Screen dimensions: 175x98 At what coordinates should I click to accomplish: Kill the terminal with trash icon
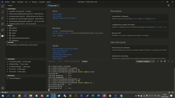point(165,61)
